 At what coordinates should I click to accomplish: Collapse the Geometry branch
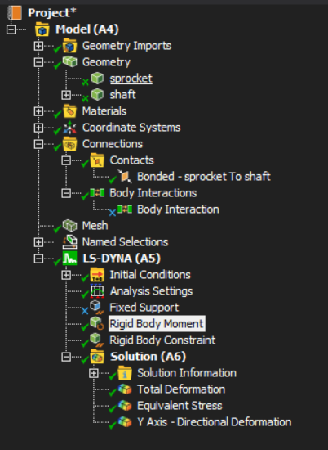[x=38, y=62]
